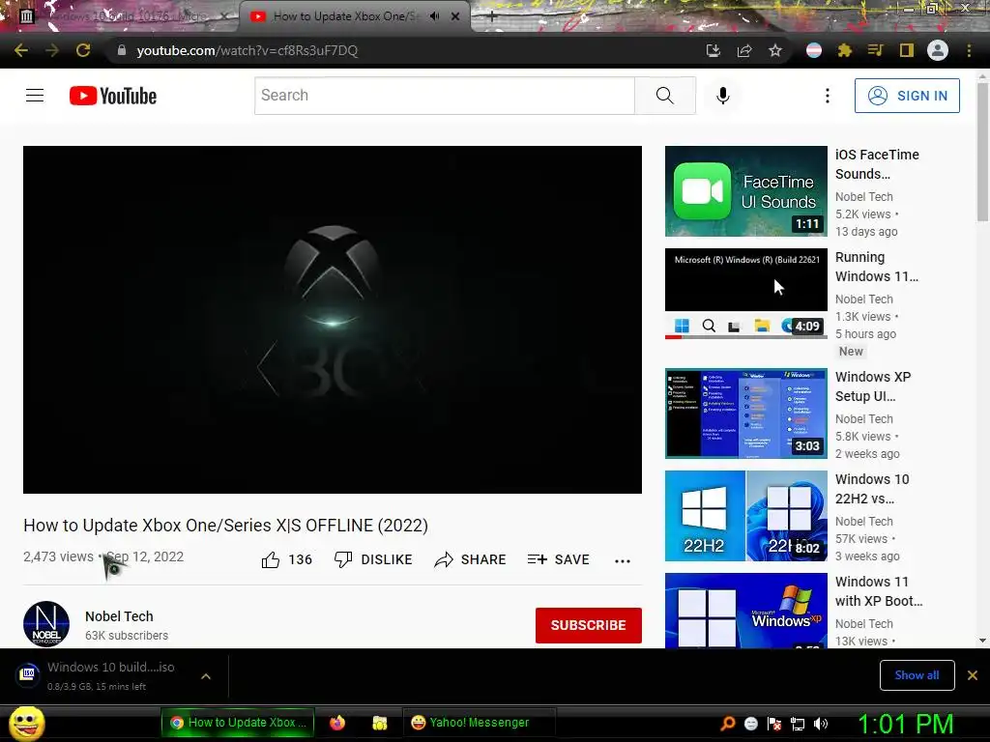Show all downloads
990x742 pixels.
coord(917,675)
